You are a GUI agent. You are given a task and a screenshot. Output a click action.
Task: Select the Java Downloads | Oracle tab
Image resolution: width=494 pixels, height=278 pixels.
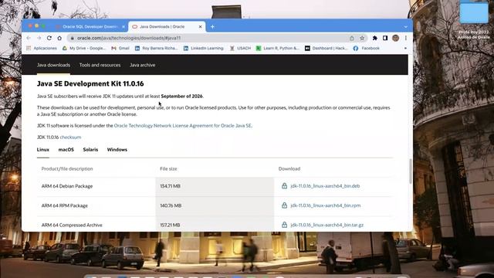tap(167, 27)
